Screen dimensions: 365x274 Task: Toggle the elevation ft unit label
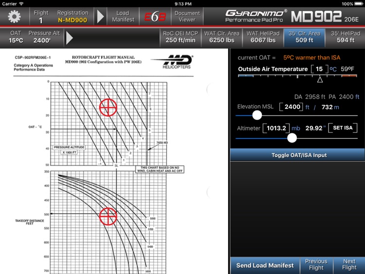tap(307, 107)
